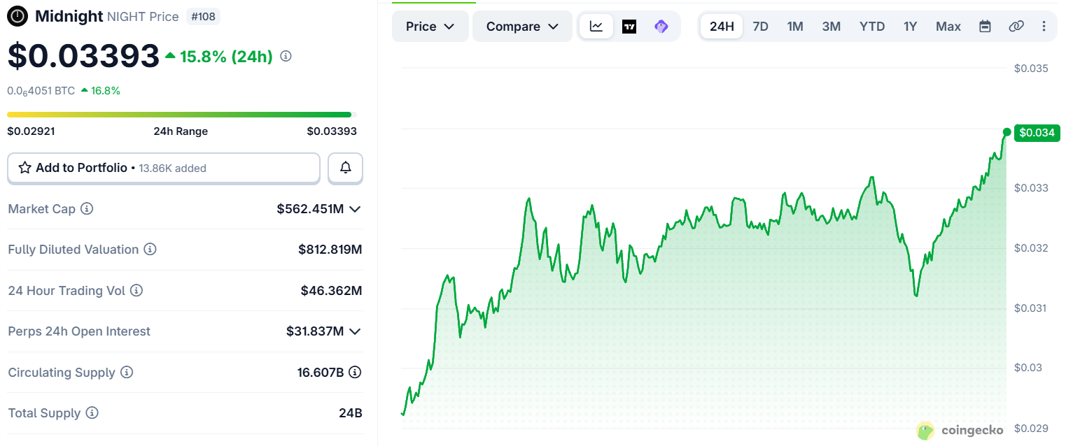Click the 15.8% (24h) change text

click(x=226, y=57)
